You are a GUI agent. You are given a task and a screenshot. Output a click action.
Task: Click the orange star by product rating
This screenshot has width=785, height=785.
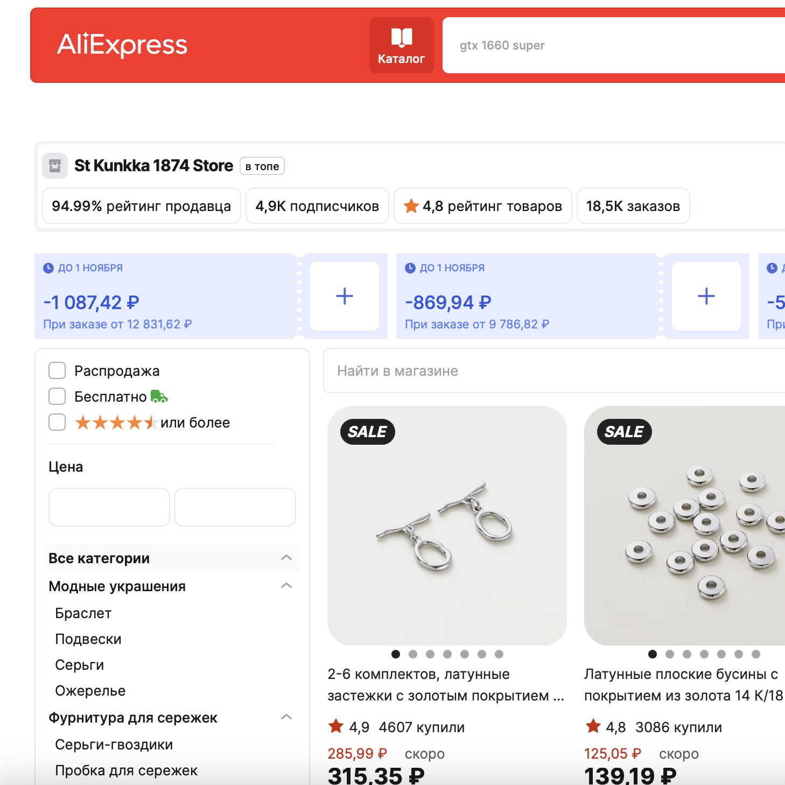coord(411,206)
